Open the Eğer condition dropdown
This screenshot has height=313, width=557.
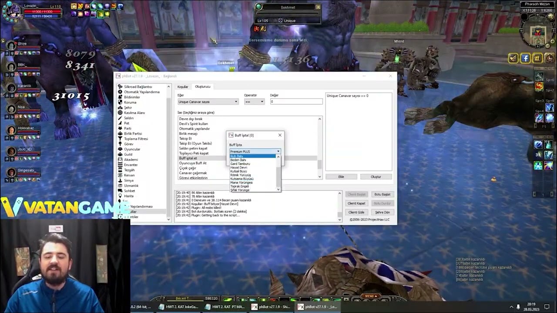pyautogui.click(x=208, y=102)
